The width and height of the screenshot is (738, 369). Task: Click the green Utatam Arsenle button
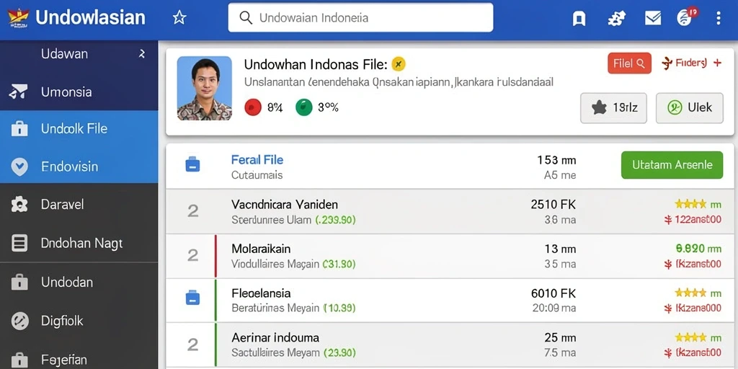click(x=672, y=165)
